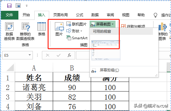Image resolution: width=171 pixels, height=111 pixels.
Task: Click 推荐的数据透视表 button
Action: 25,31
